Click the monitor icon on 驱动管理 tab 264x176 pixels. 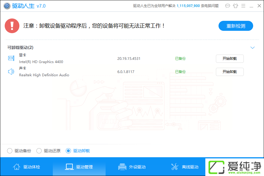(x=69, y=166)
